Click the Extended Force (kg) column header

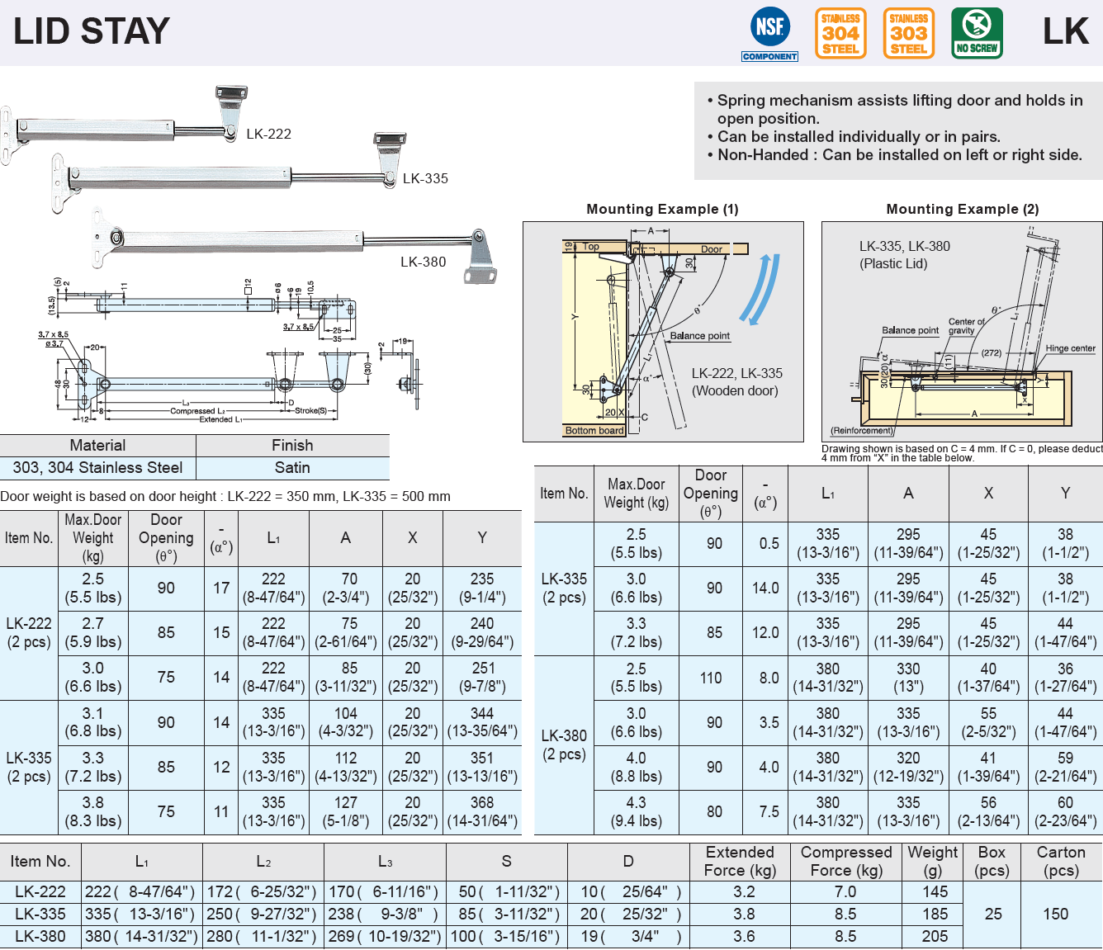pos(740,861)
